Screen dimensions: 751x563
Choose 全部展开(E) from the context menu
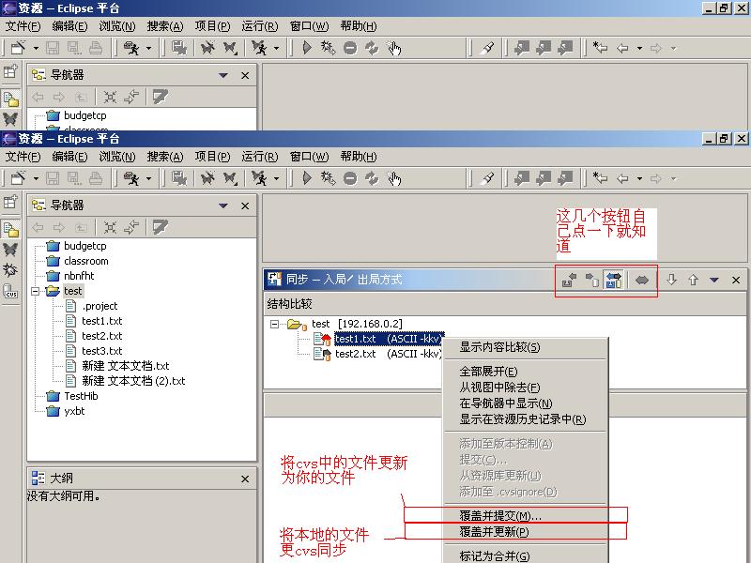[x=525, y=372]
